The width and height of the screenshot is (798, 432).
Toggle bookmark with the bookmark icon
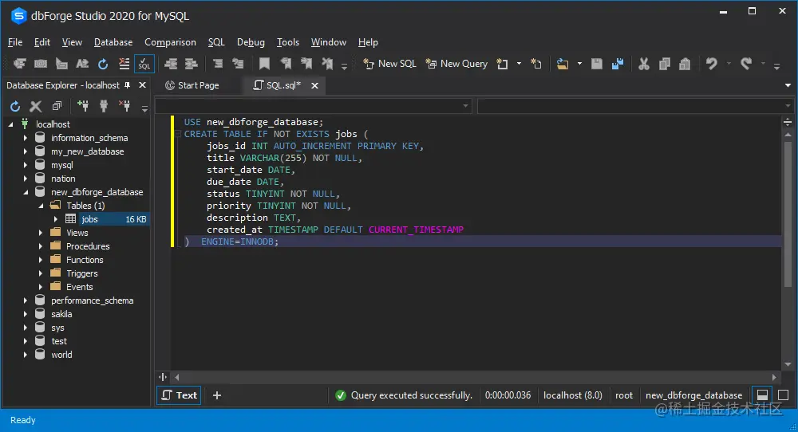pyautogui.click(x=264, y=64)
